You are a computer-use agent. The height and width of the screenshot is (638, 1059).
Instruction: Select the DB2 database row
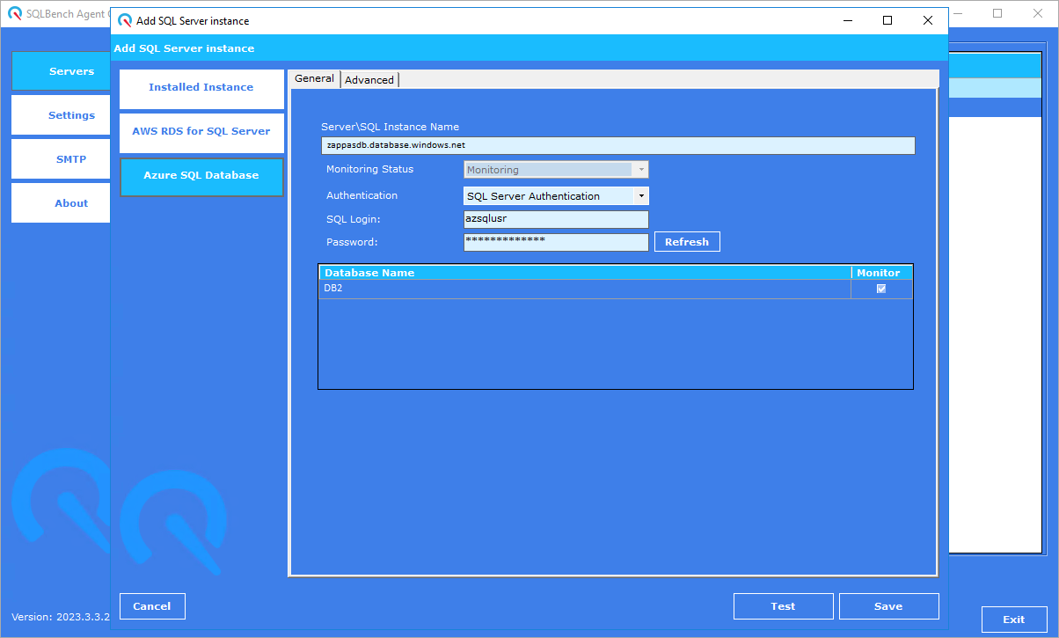616,290
